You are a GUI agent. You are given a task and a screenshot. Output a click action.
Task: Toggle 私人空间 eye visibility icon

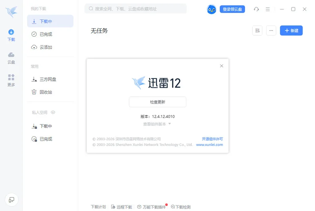tap(53, 112)
